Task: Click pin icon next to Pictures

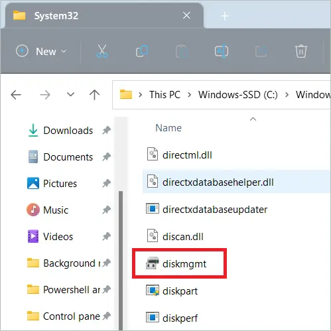Action: pyautogui.click(x=106, y=184)
